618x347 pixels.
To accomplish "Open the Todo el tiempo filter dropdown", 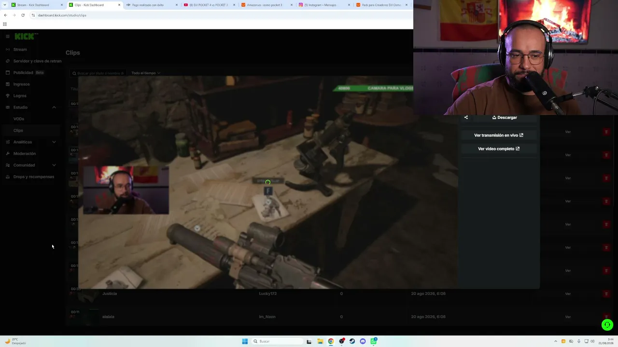I will tap(145, 73).
